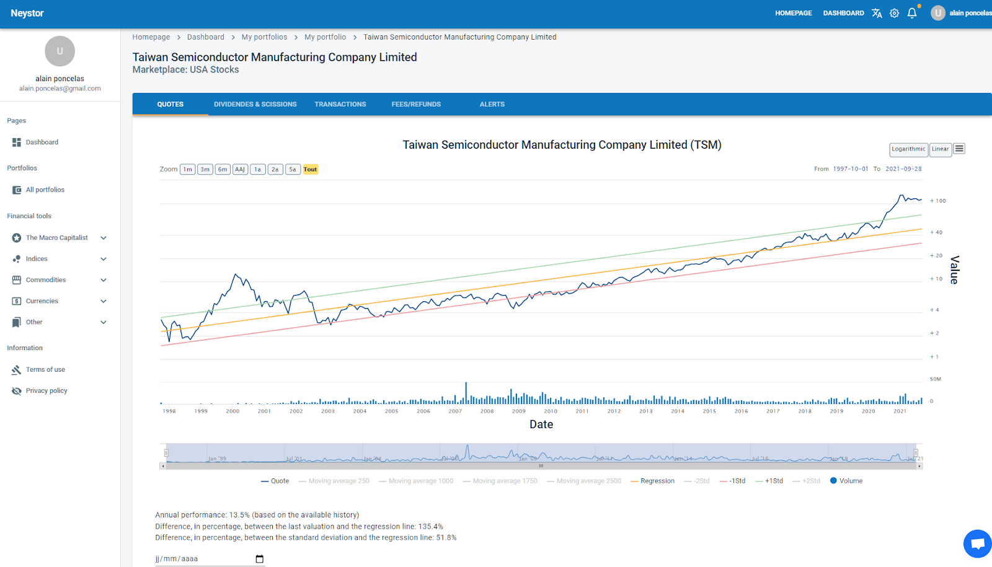The width and height of the screenshot is (992, 567).
Task: Click the Terms of use gavel icon
Action: click(x=17, y=370)
